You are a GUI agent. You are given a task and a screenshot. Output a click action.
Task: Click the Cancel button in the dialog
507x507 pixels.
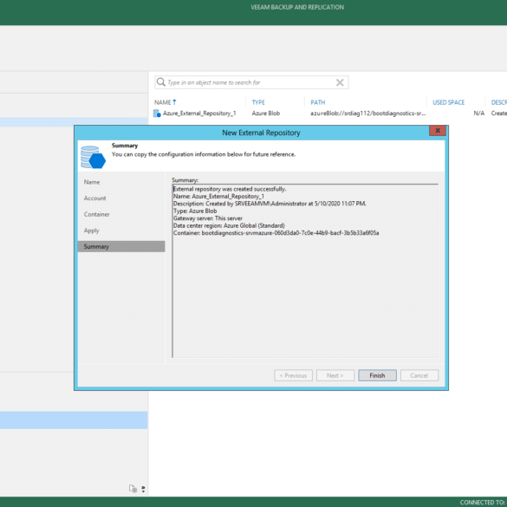[419, 375]
